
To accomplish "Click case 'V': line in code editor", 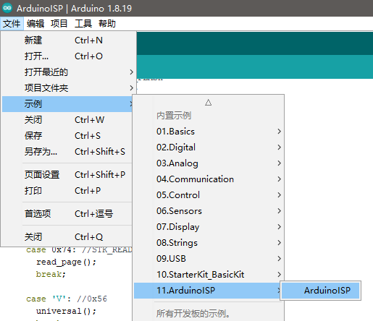I will [x=67, y=299].
